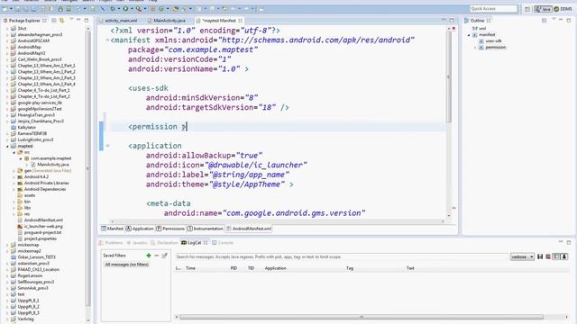Collapse the manifest node in Outline
The image size is (577, 324).
pyautogui.click(x=469, y=35)
